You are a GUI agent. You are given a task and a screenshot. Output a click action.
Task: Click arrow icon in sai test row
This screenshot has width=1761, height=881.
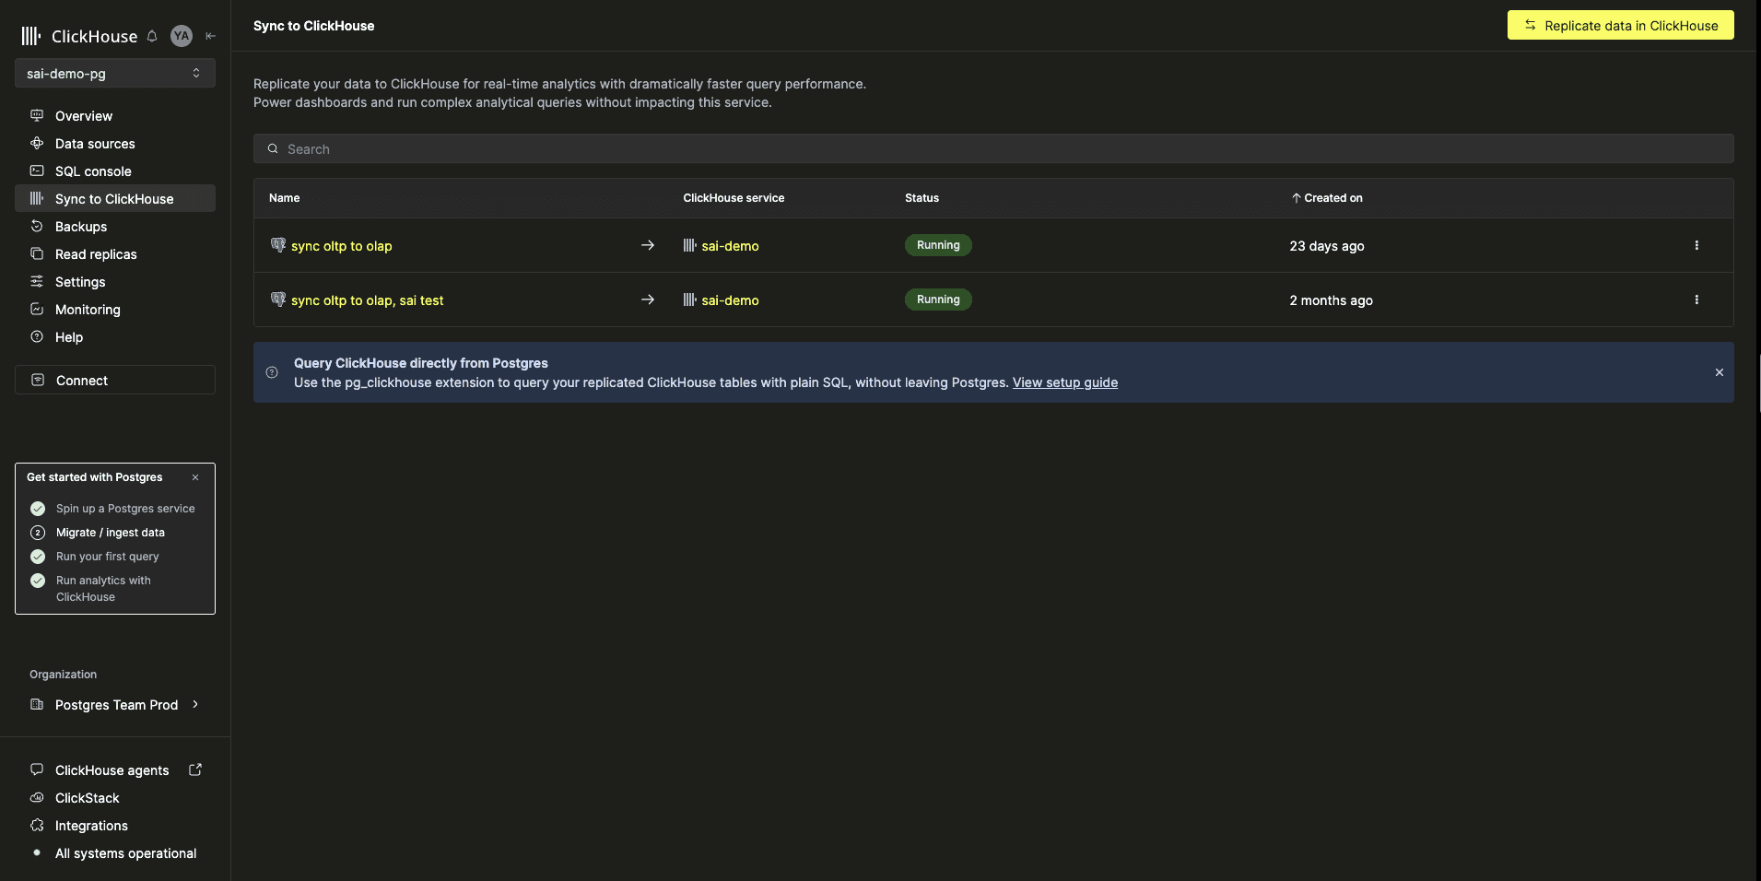click(648, 300)
